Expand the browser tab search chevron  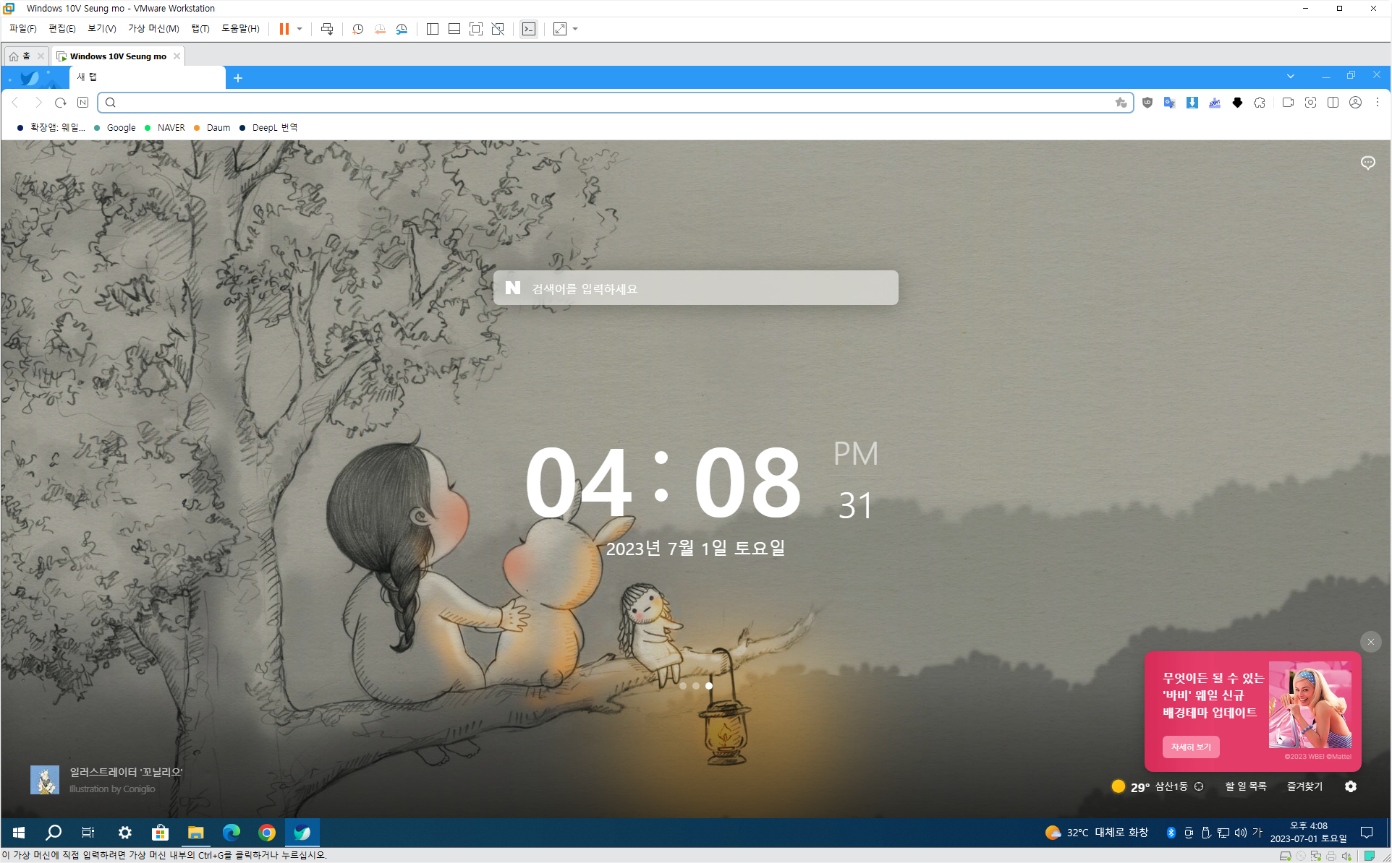tap(1290, 76)
